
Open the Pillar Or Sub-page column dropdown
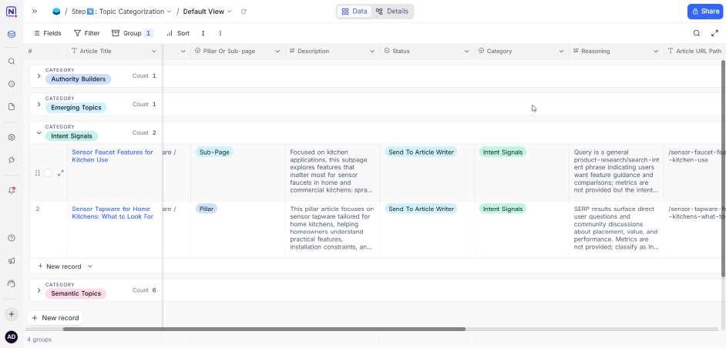coord(277,52)
